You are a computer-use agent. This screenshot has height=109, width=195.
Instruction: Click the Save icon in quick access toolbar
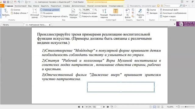pyautogui.click(x=4, y=2)
